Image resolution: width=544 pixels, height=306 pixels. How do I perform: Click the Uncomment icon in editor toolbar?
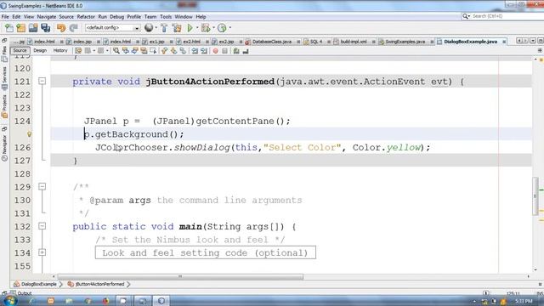click(x=246, y=51)
